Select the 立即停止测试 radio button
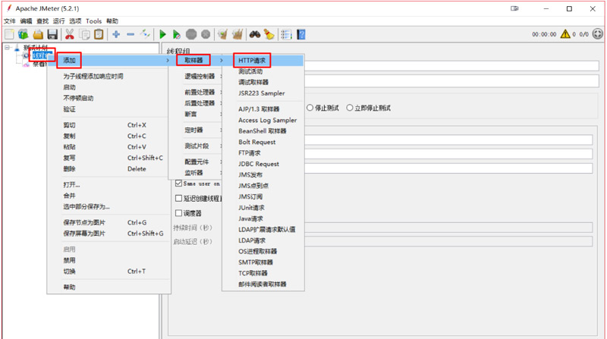The width and height of the screenshot is (607, 339). (350, 108)
